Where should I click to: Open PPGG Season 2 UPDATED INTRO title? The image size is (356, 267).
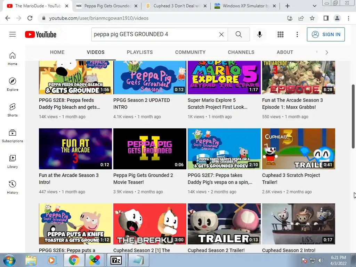(142, 104)
